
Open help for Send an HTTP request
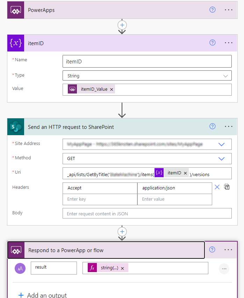pyautogui.click(x=212, y=126)
